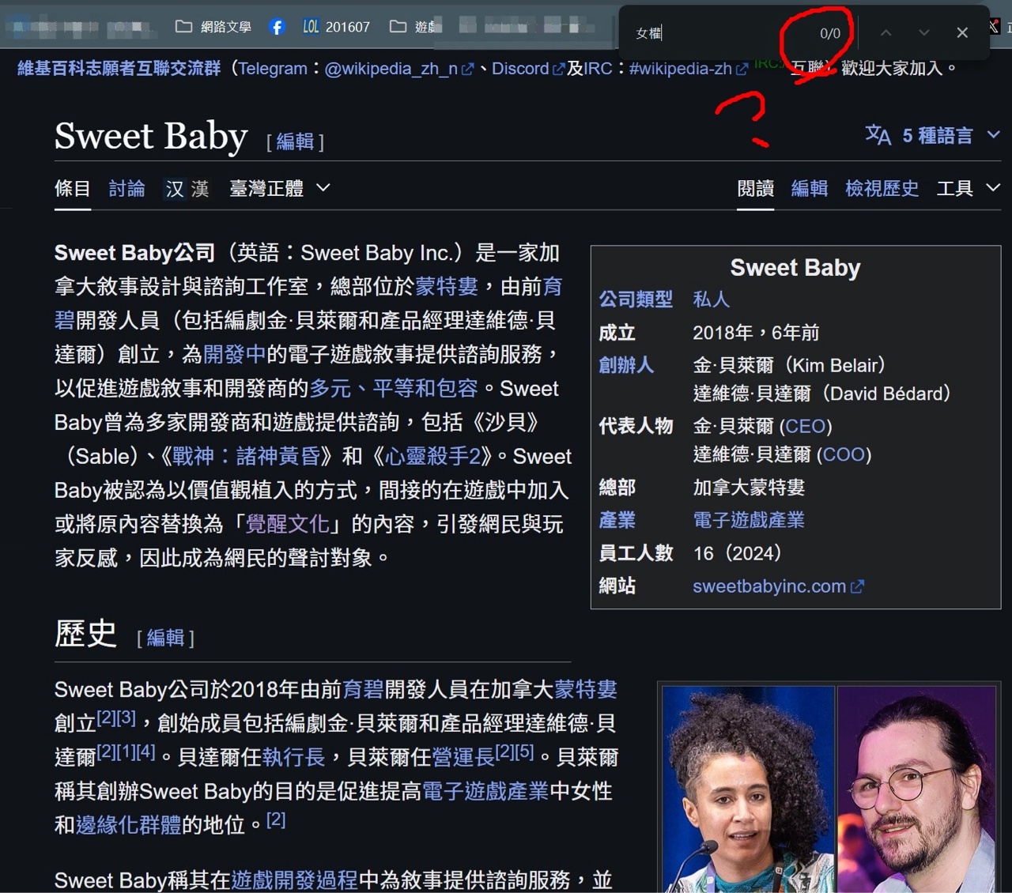Open 營運長 link
Viewport: 1012px width, 893px height.
pyautogui.click(x=464, y=757)
